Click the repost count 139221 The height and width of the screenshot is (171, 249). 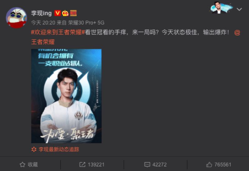pyautogui.click(x=96, y=164)
